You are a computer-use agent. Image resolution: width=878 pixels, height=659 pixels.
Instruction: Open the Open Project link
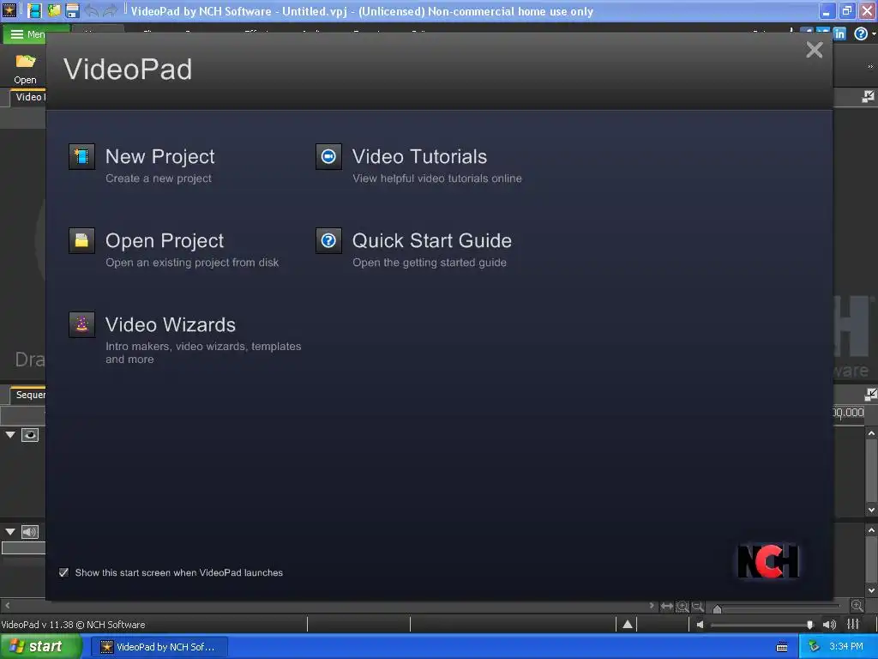click(165, 240)
